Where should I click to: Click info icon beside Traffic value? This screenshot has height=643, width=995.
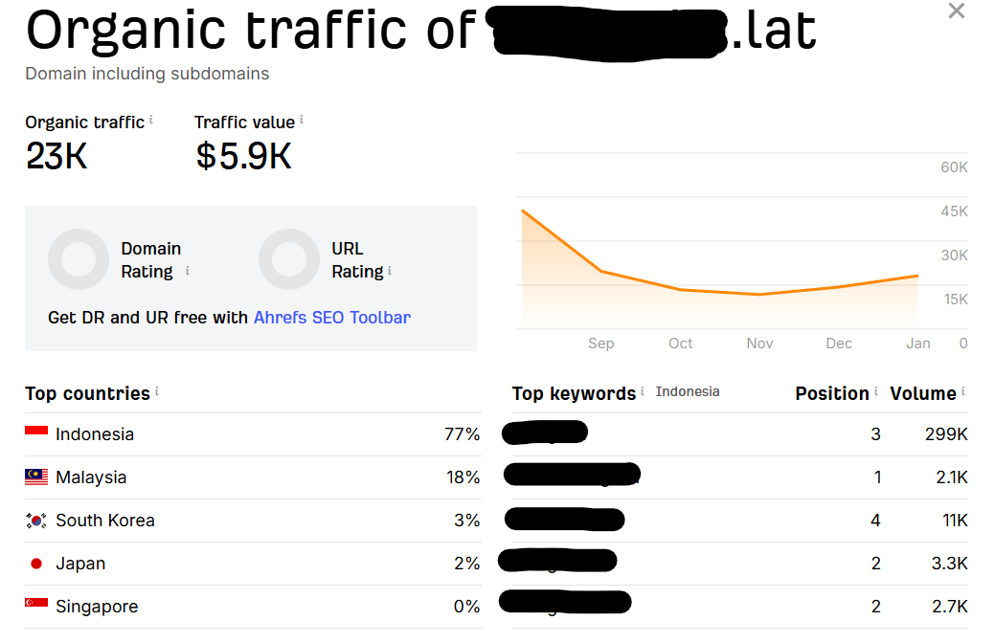tap(302, 121)
